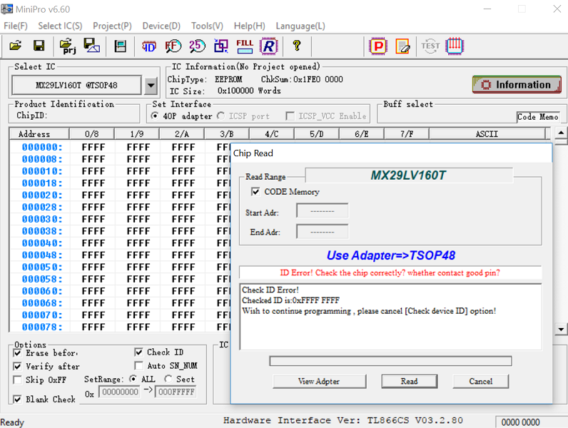Open the Tools(V) menu
This screenshot has width=568, height=428.
207,26
